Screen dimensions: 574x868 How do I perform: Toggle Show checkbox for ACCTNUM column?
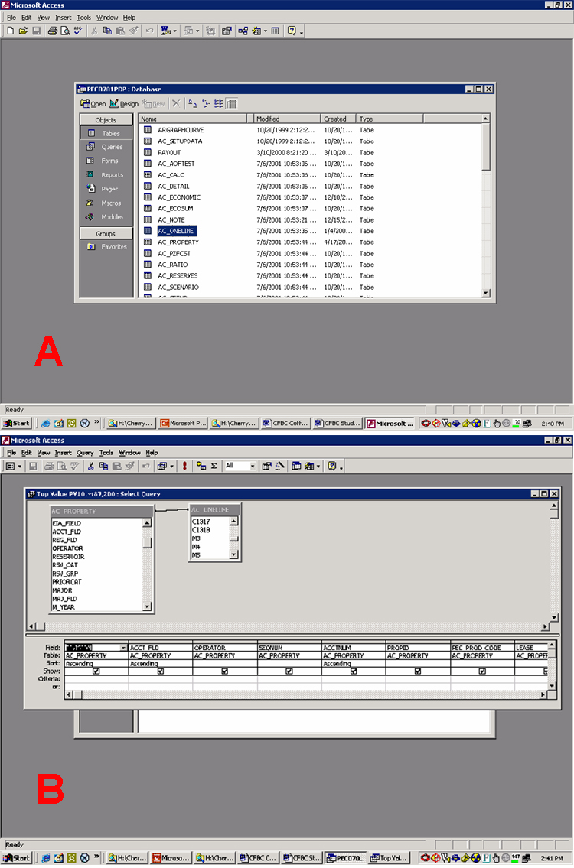tap(354, 671)
